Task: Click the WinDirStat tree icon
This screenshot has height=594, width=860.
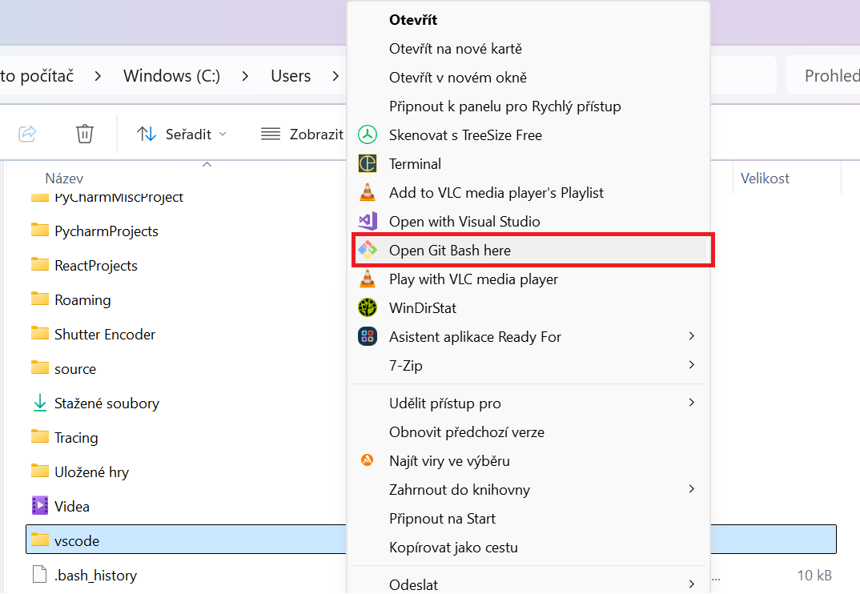Action: pos(367,307)
